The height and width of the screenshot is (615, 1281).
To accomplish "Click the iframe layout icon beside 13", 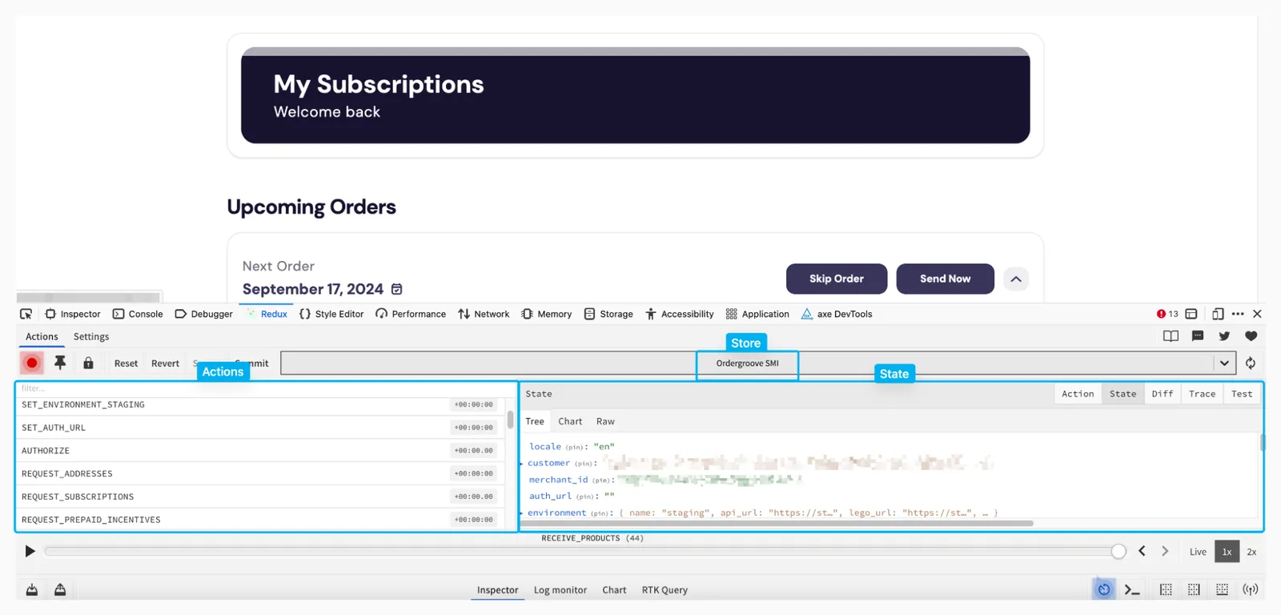I will 1191,314.
